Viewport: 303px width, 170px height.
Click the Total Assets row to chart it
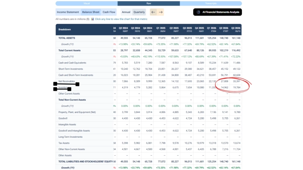67,38
